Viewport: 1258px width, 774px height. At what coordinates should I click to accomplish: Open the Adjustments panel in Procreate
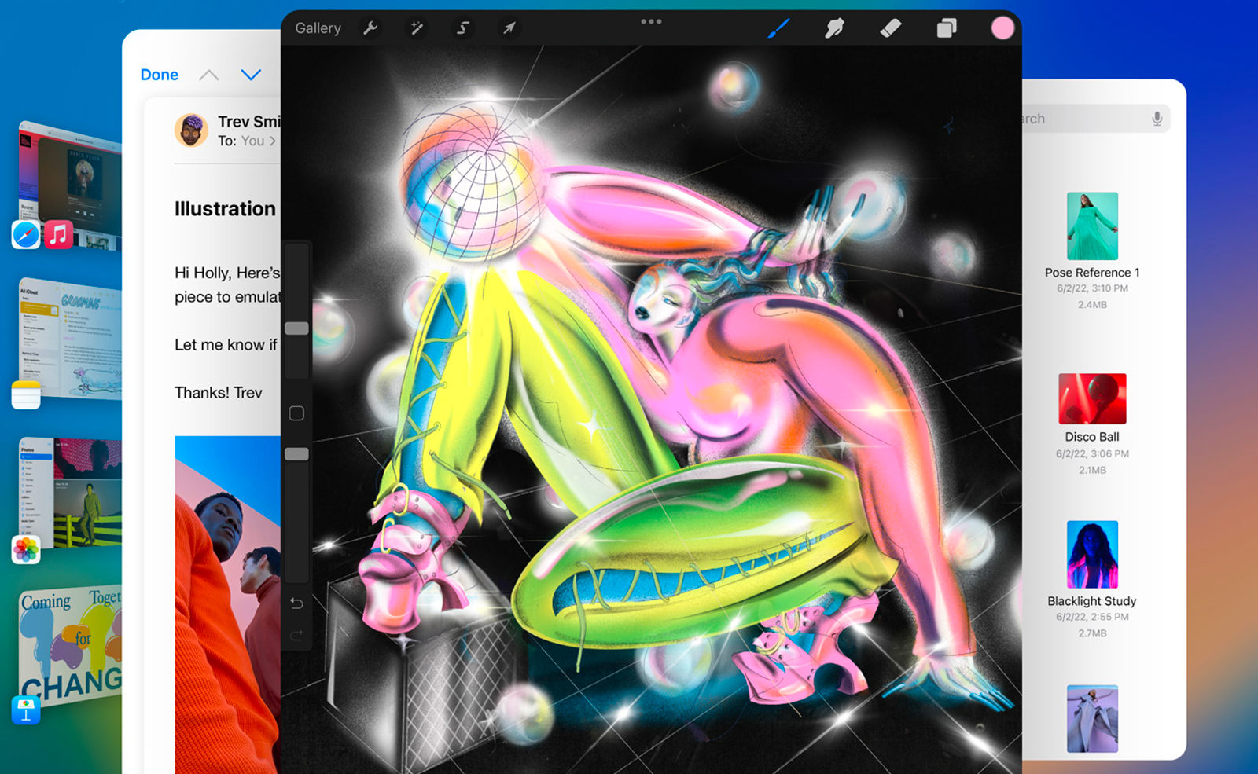(416, 28)
